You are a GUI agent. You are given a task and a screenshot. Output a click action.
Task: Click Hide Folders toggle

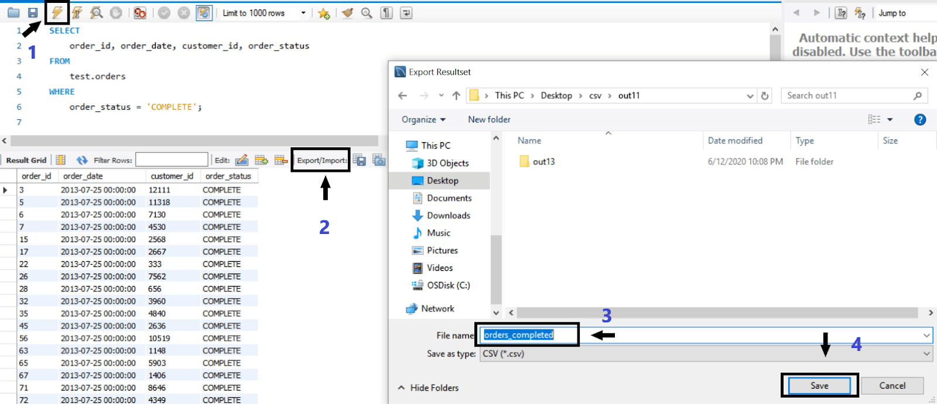pyautogui.click(x=428, y=388)
